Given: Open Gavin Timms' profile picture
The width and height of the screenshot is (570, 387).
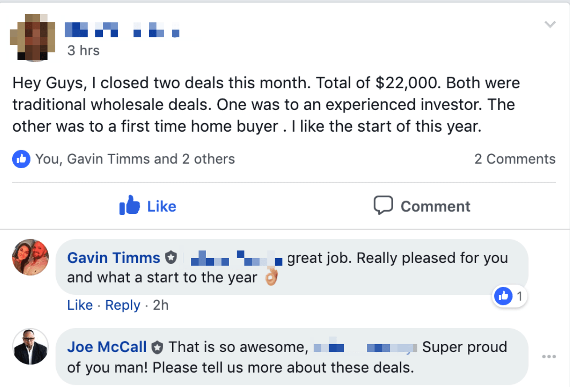Looking at the screenshot, I should coord(31,257).
